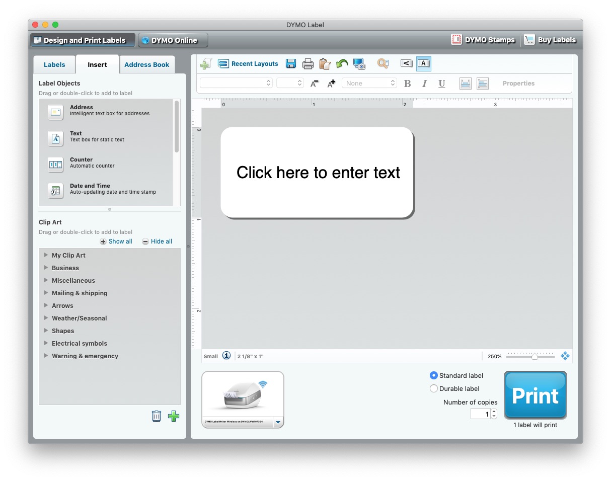Click the Paste clipboard icon
611x481 pixels.
pos(325,64)
